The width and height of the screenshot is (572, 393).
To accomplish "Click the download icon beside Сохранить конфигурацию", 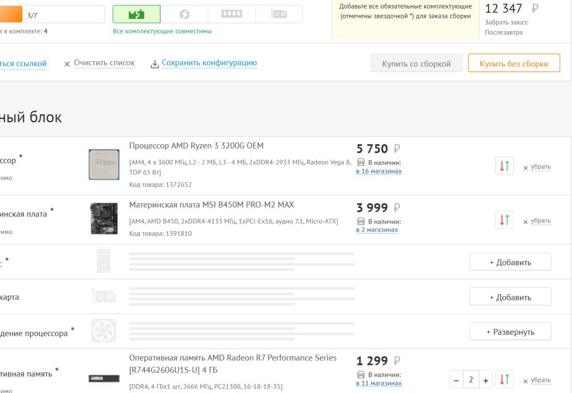I will coord(155,64).
